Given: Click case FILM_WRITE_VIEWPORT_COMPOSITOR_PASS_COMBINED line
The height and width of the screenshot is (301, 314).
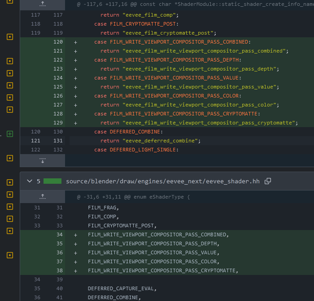Looking at the screenshot, I should pos(172,42).
